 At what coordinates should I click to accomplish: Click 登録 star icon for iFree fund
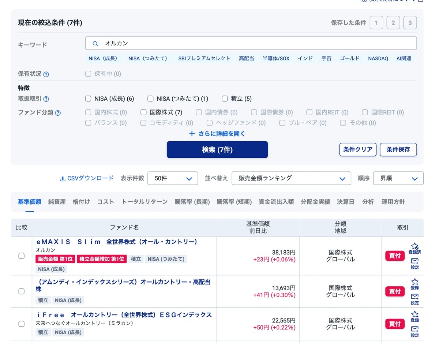click(414, 314)
